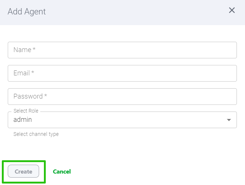Click the green Cancel link
Image resolution: width=245 pixels, height=185 pixels.
pyautogui.click(x=62, y=171)
